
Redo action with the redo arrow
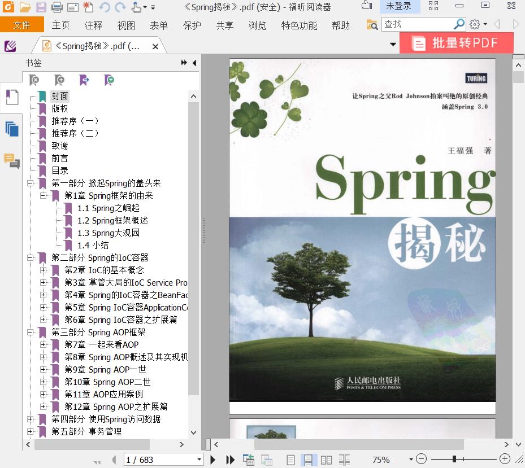[120, 7]
